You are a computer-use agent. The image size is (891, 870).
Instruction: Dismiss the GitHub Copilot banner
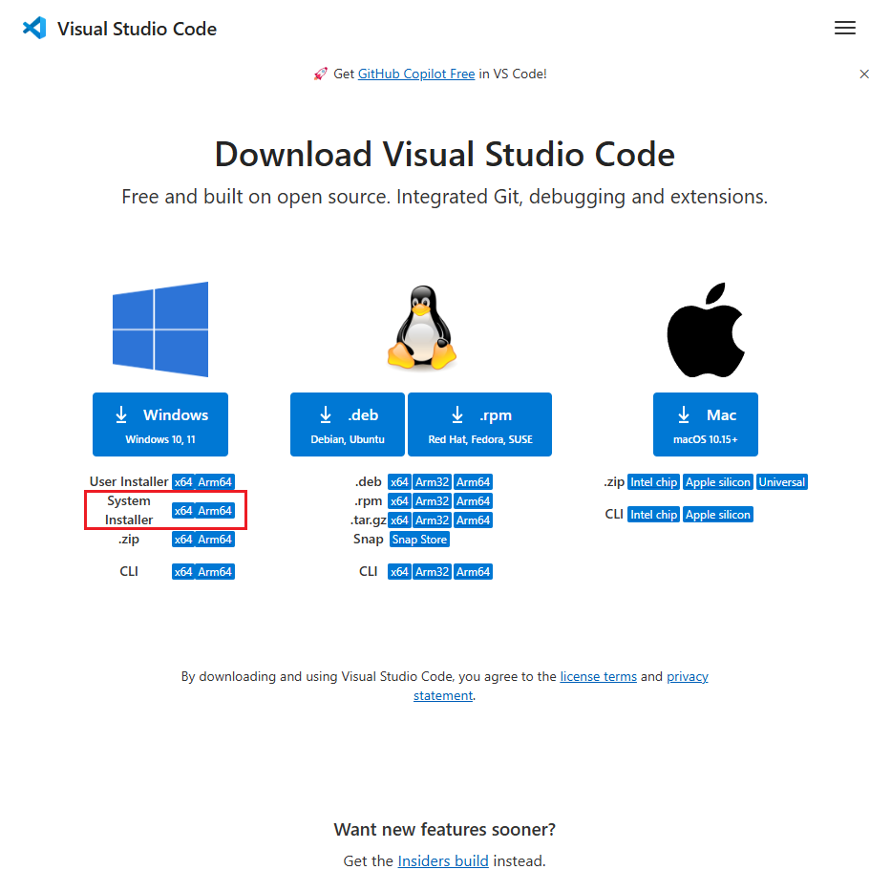tap(864, 74)
